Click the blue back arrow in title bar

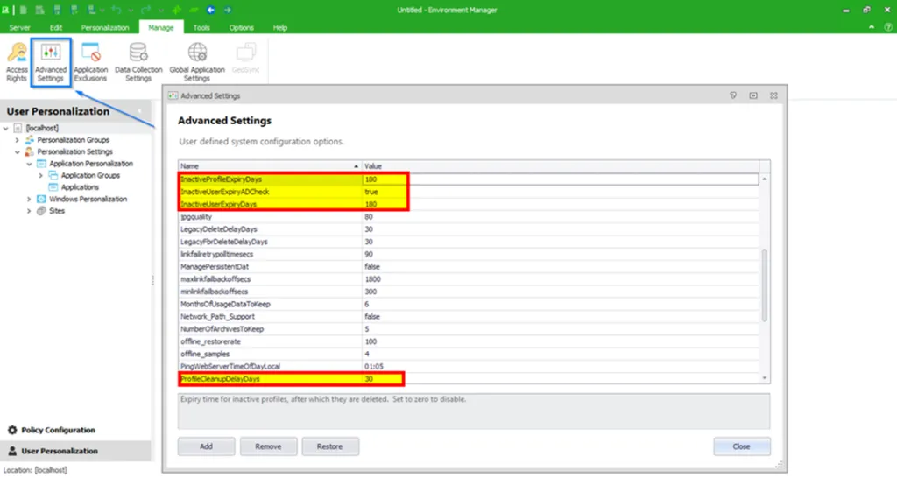click(x=210, y=10)
